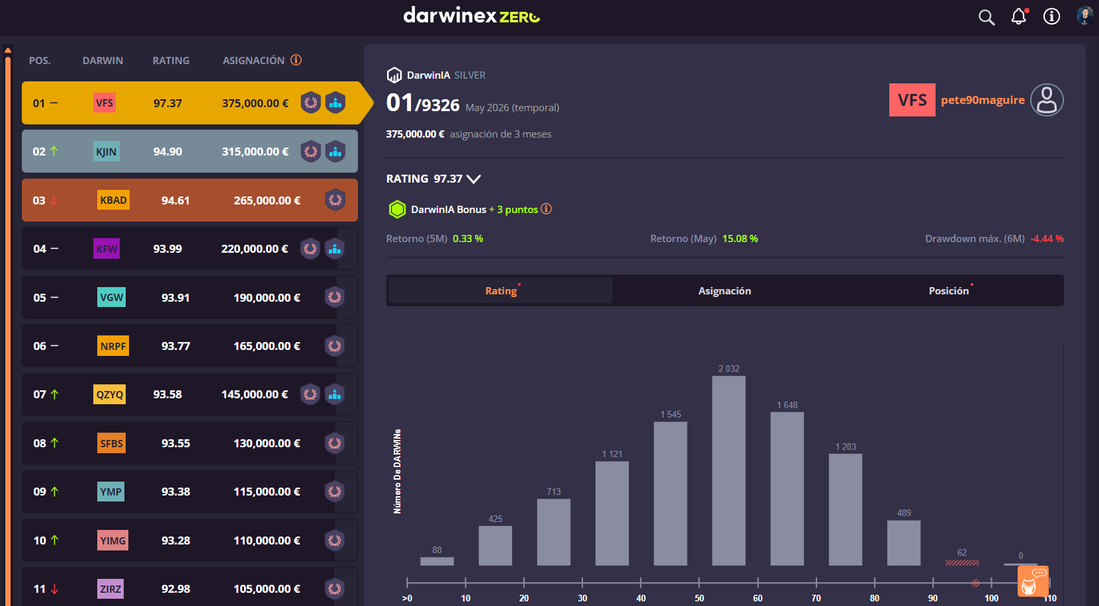Expand the RATING 97.37 chevron

(x=474, y=179)
